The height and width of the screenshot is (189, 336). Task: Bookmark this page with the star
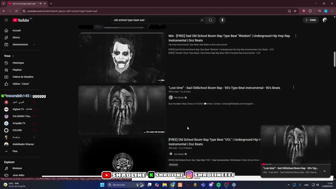[295, 11]
